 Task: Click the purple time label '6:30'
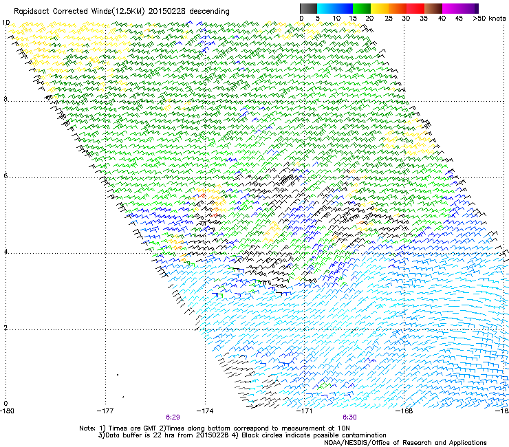click(349, 417)
